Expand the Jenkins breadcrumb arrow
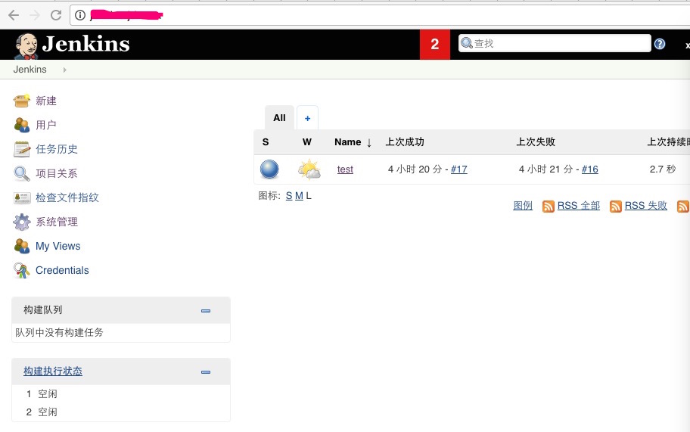 (x=65, y=70)
